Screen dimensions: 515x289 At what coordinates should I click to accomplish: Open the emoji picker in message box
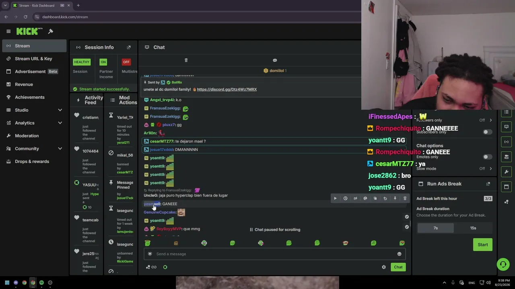399,254
